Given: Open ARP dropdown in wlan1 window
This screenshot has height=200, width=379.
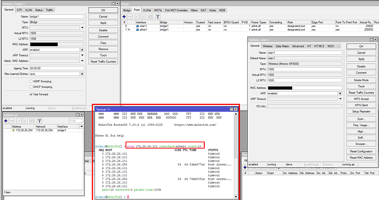Looking at the screenshot, I should point(340,93).
